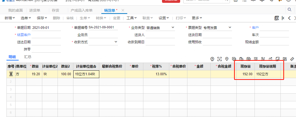The width and height of the screenshot is (296, 117).
Task: Click the location pin icon above the grid
Action: tap(227, 59)
